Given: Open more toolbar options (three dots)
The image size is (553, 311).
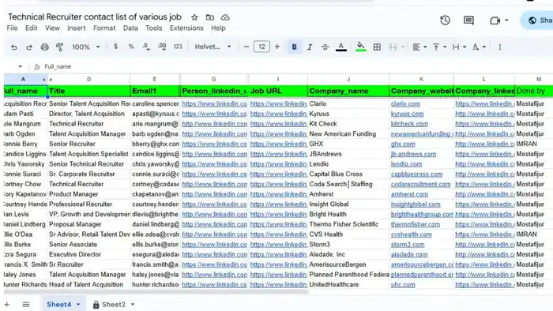Looking at the screenshot, I should point(500,47).
